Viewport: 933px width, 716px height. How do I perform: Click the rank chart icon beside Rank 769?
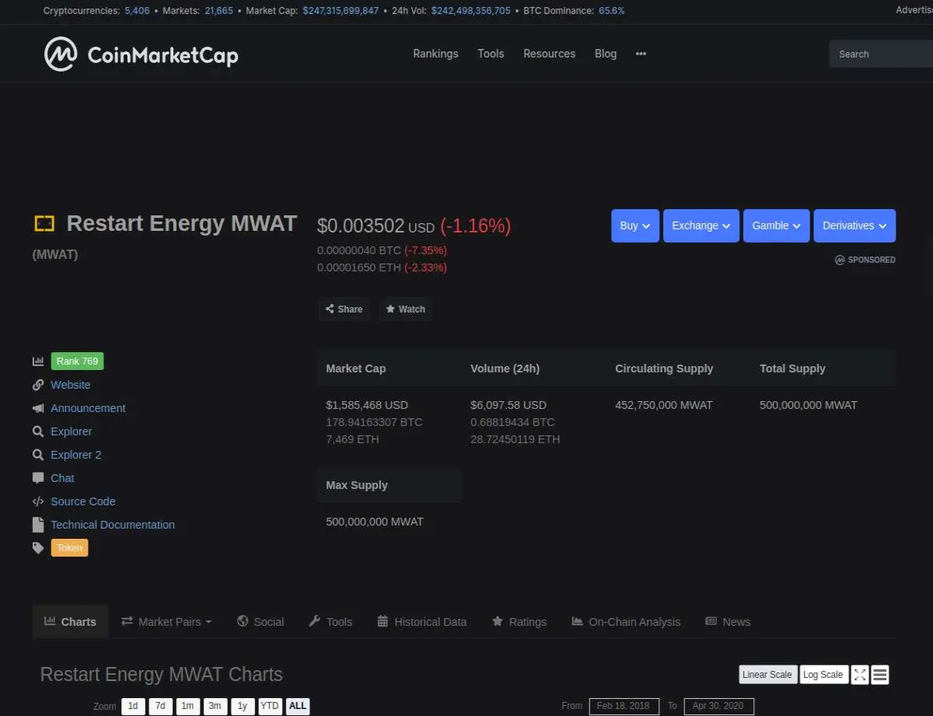37,361
